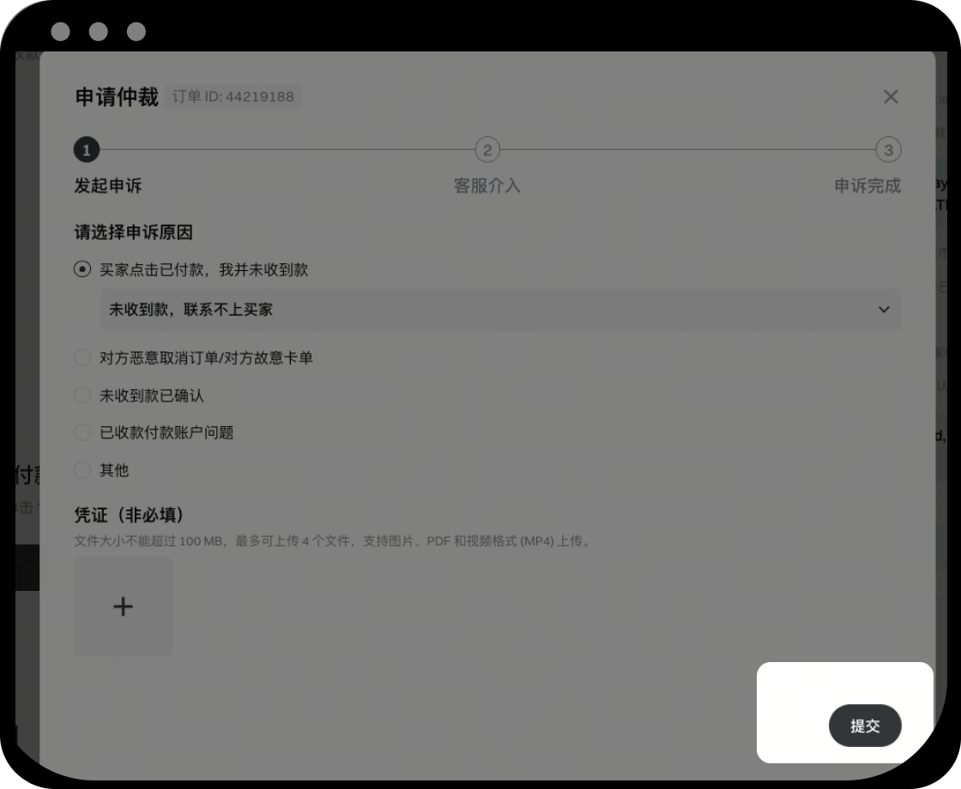
Task: Click the third window control dot
Action: click(x=136, y=31)
